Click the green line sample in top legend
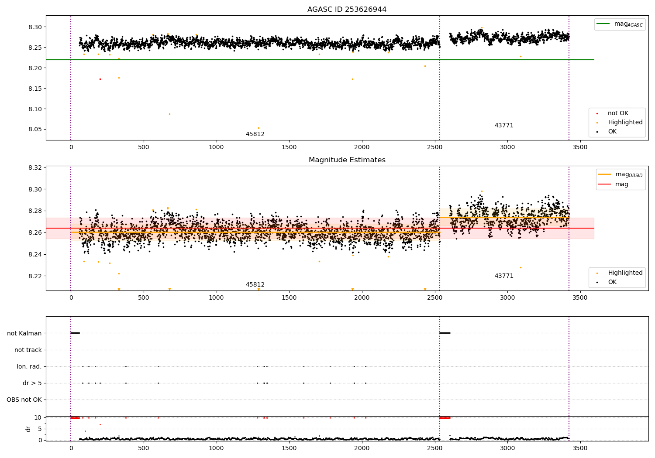Image resolution: width=655 pixels, height=458 pixels. [603, 24]
